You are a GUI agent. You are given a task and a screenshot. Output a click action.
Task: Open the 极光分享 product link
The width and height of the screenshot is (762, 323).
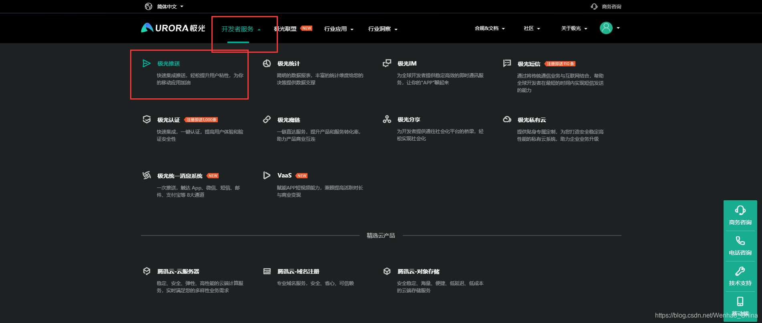point(409,120)
